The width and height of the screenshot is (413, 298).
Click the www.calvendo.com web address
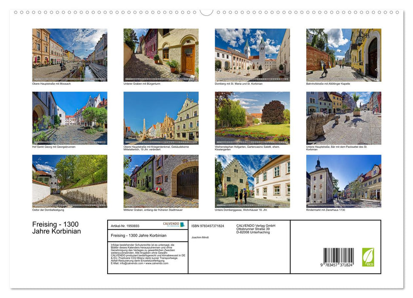157,263
